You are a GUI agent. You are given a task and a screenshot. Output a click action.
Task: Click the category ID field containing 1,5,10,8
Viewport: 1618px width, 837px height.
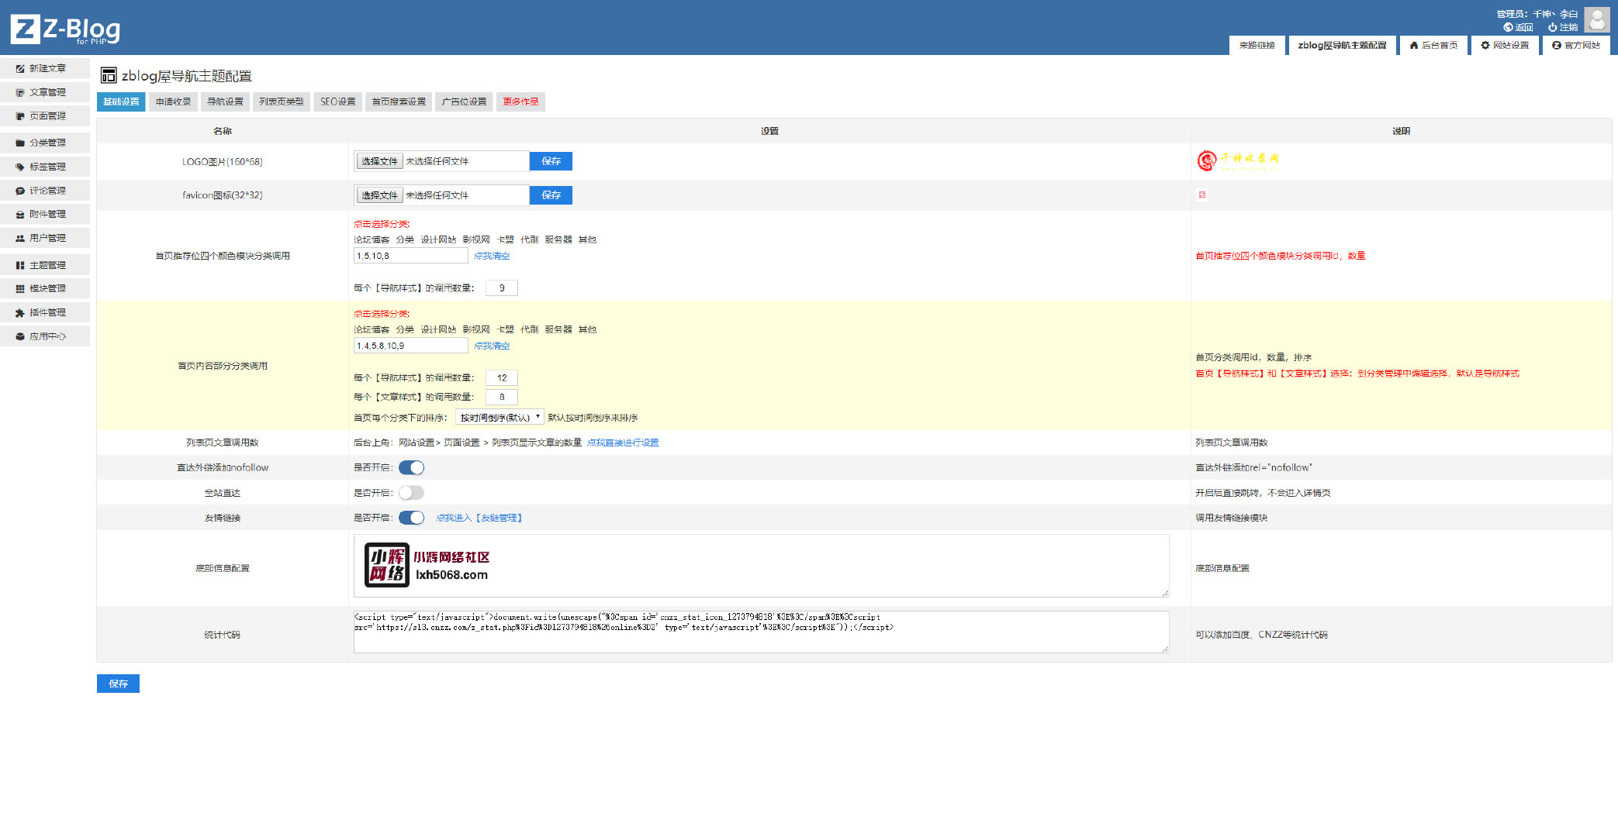click(411, 256)
